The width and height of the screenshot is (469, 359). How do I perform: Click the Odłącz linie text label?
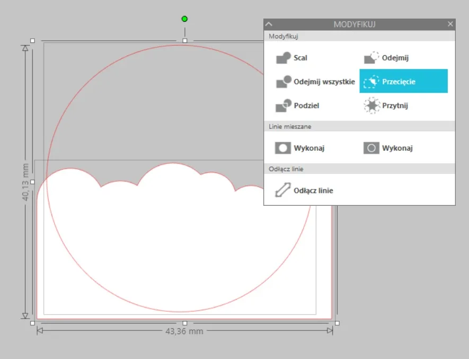click(313, 190)
